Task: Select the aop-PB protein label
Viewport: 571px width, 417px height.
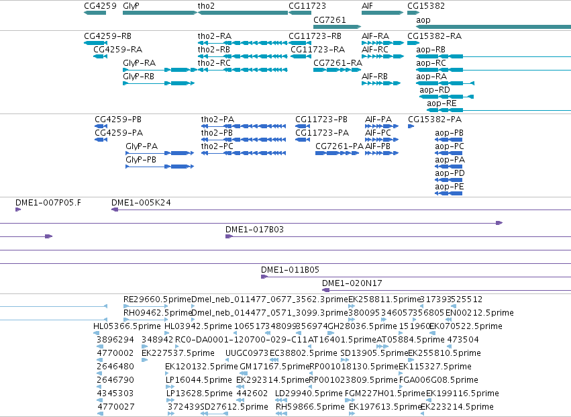Action: pos(449,133)
